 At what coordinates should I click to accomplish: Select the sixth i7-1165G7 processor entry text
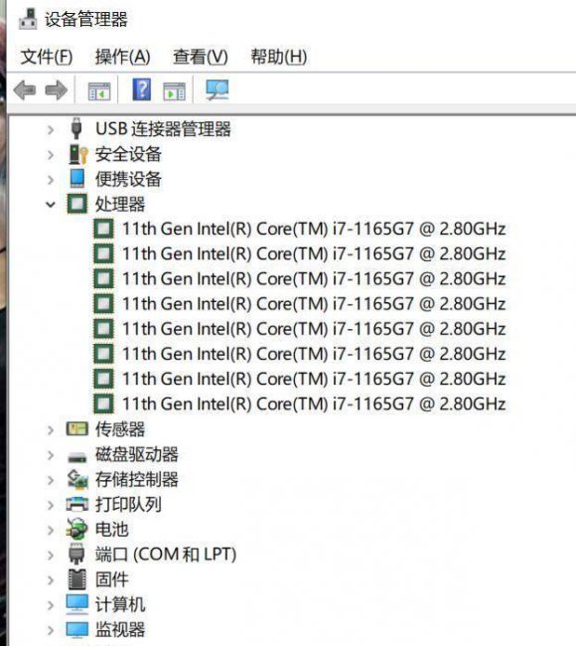pos(314,355)
